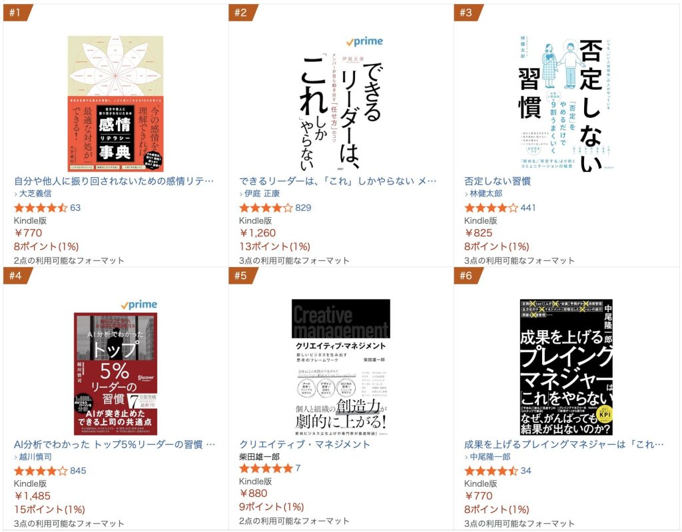Screen dimensions: 682x532
Task: Click the prime logo above the #2 book cover
Action: click(x=364, y=41)
